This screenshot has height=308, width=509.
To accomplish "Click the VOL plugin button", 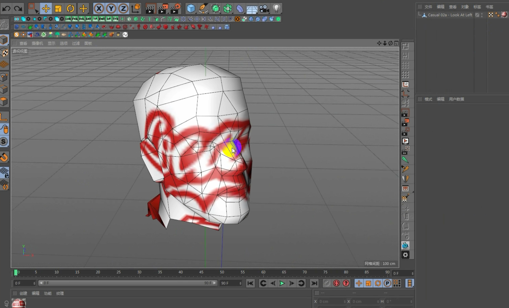I will 82,19.
